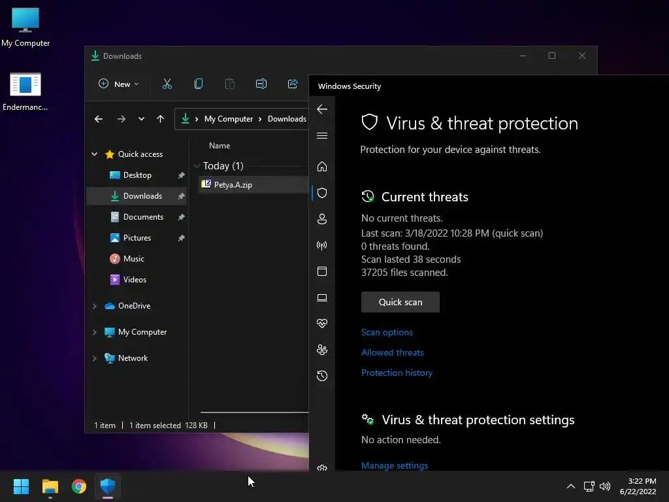This screenshot has width=669, height=502.
Task: Open Account protection in Windows Security sidebar
Action: pyautogui.click(x=322, y=219)
